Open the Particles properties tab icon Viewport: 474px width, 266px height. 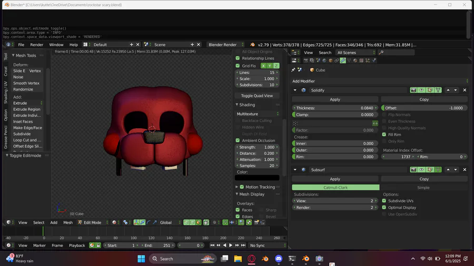point(368,60)
